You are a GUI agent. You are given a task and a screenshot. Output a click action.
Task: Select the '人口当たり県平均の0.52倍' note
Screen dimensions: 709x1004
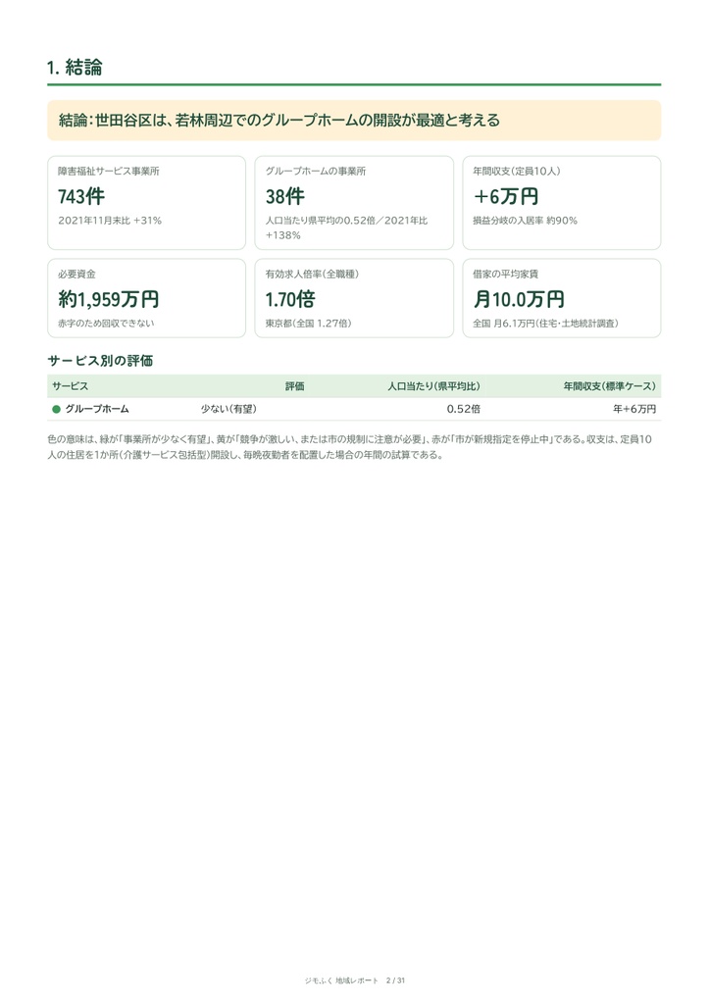(346, 227)
